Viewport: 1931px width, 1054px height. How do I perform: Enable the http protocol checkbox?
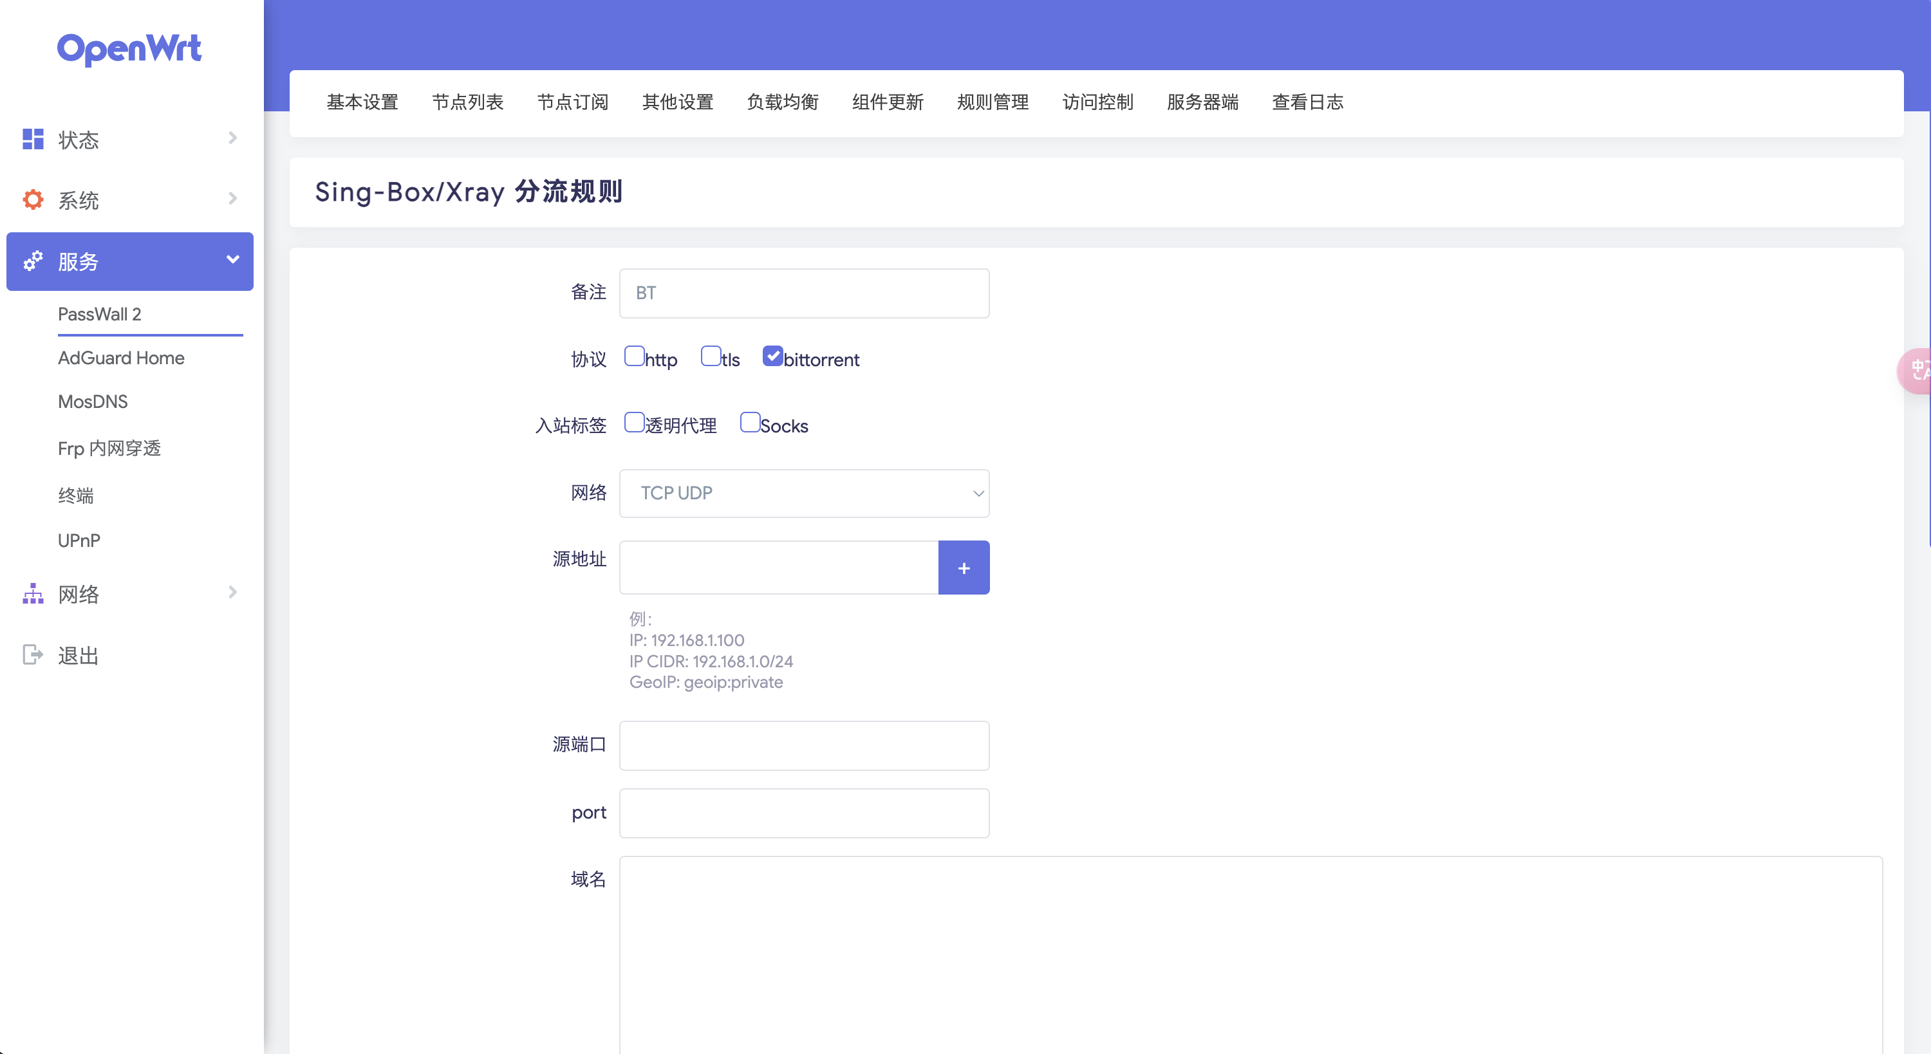[x=634, y=356]
